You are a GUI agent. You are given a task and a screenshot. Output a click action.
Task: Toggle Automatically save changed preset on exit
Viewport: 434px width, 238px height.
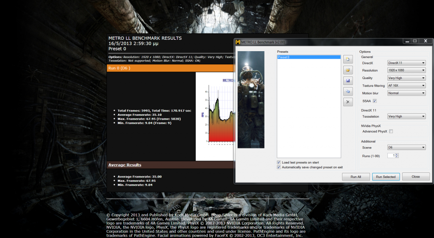point(278,167)
